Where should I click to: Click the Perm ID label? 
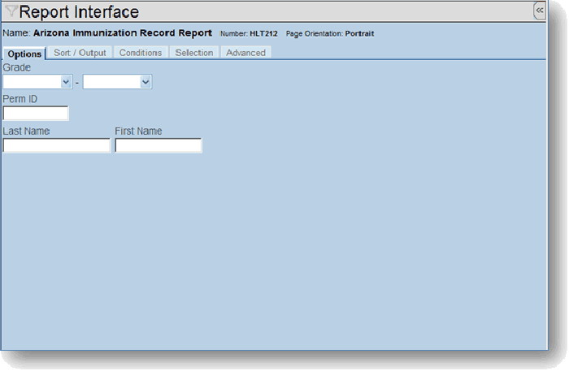[20, 99]
